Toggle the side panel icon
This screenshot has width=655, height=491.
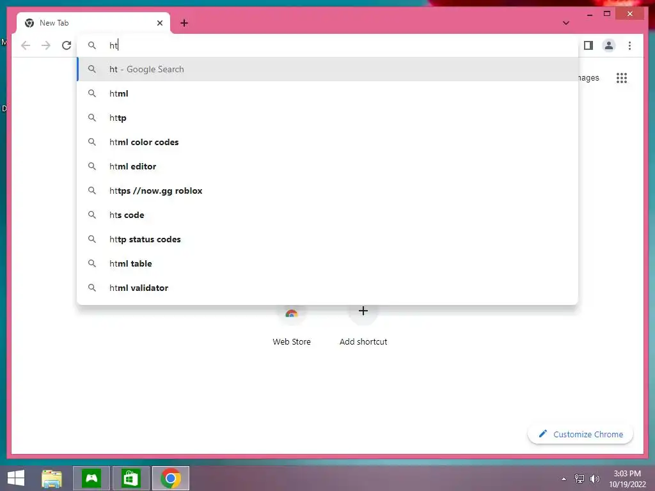588,45
